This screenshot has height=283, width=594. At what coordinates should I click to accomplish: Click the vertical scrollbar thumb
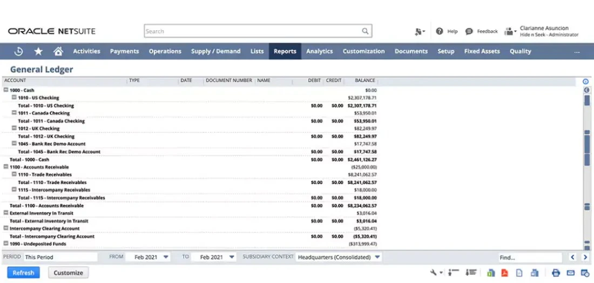click(587, 100)
